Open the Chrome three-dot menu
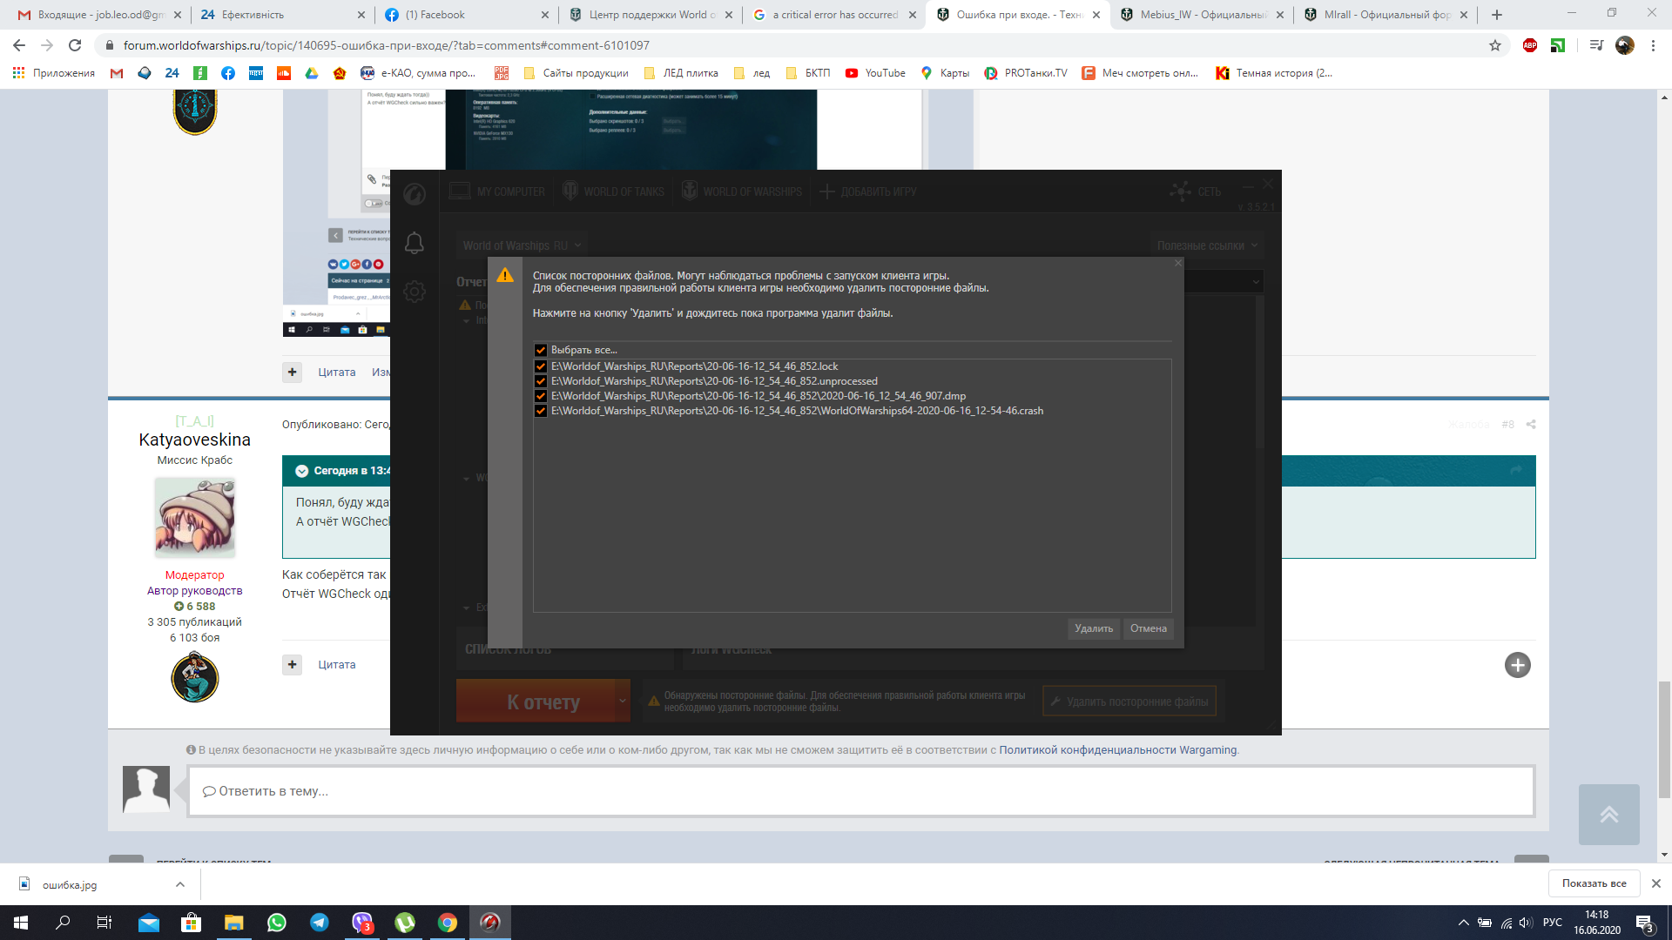Viewport: 1672px width, 940px height. click(x=1653, y=45)
